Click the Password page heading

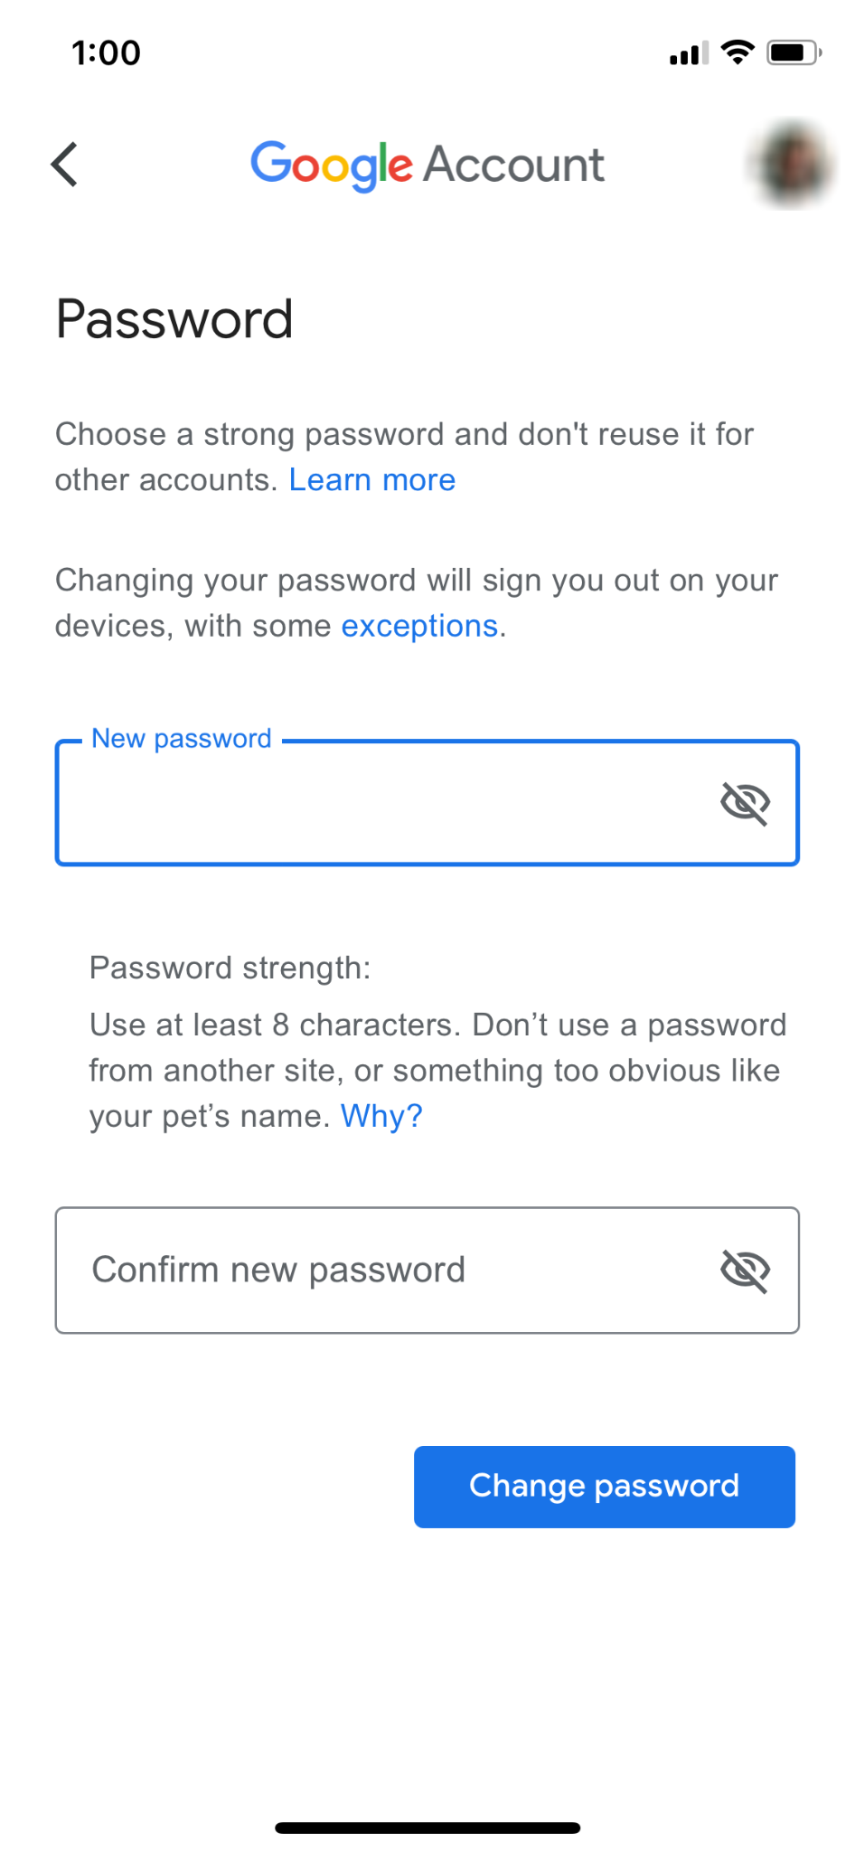[x=174, y=318]
